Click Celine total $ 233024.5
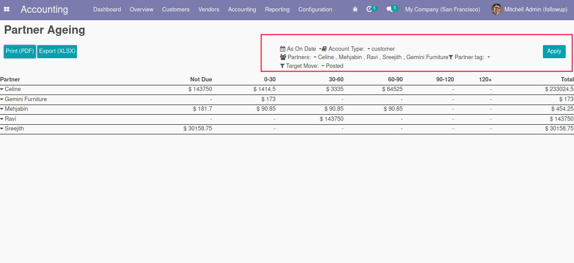This screenshot has width=574, height=263. [559, 89]
